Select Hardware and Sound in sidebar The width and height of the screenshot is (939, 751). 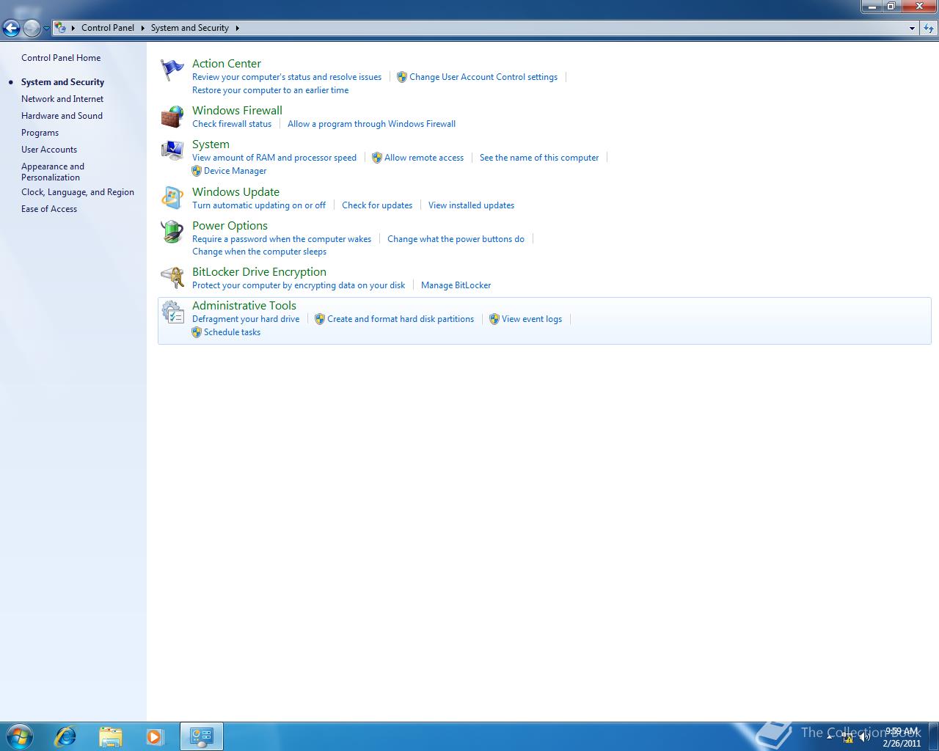click(62, 116)
